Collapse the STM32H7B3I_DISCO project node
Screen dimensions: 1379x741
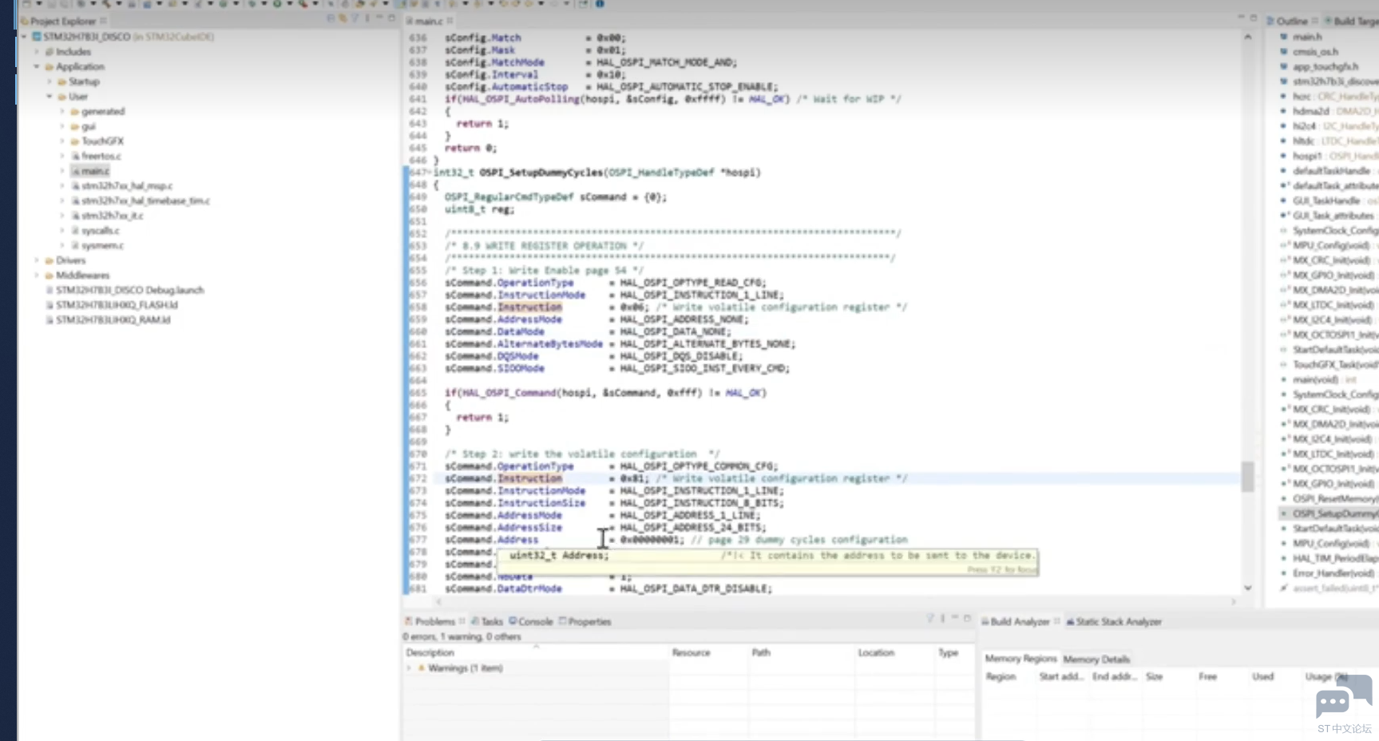[24, 37]
